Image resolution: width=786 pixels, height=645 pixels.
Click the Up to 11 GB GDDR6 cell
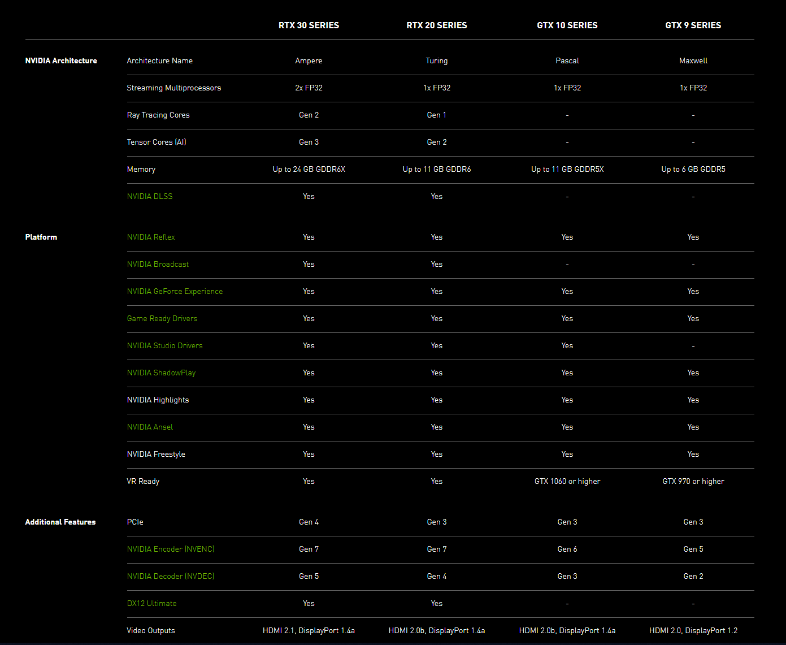(437, 169)
